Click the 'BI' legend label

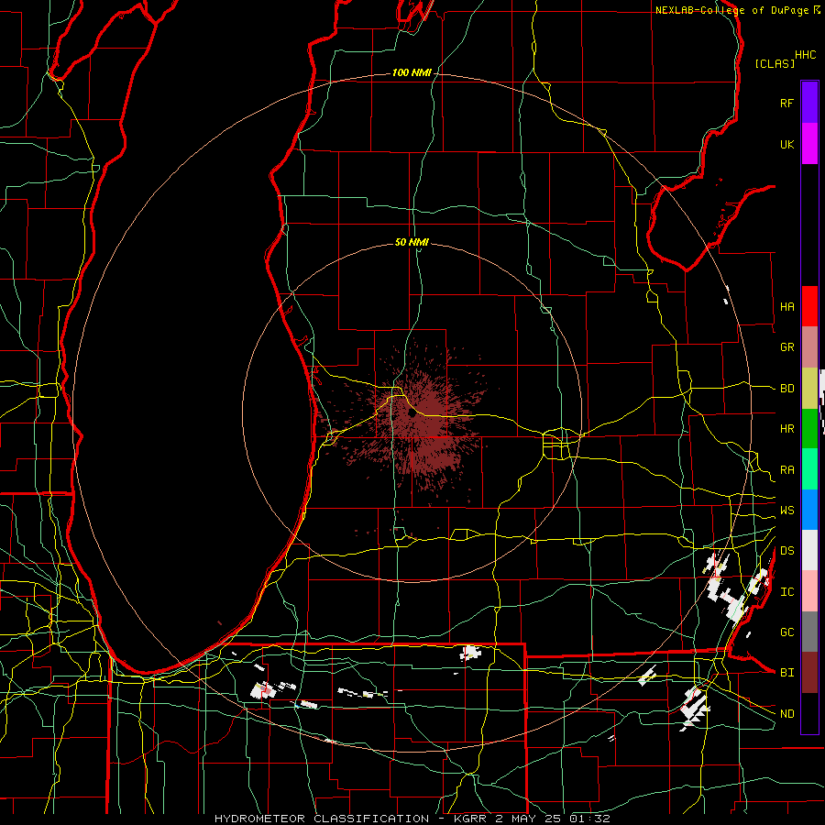pos(786,673)
